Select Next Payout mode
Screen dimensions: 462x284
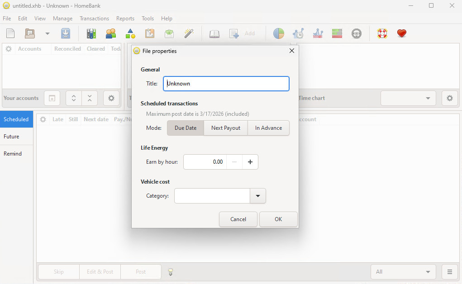(226, 128)
